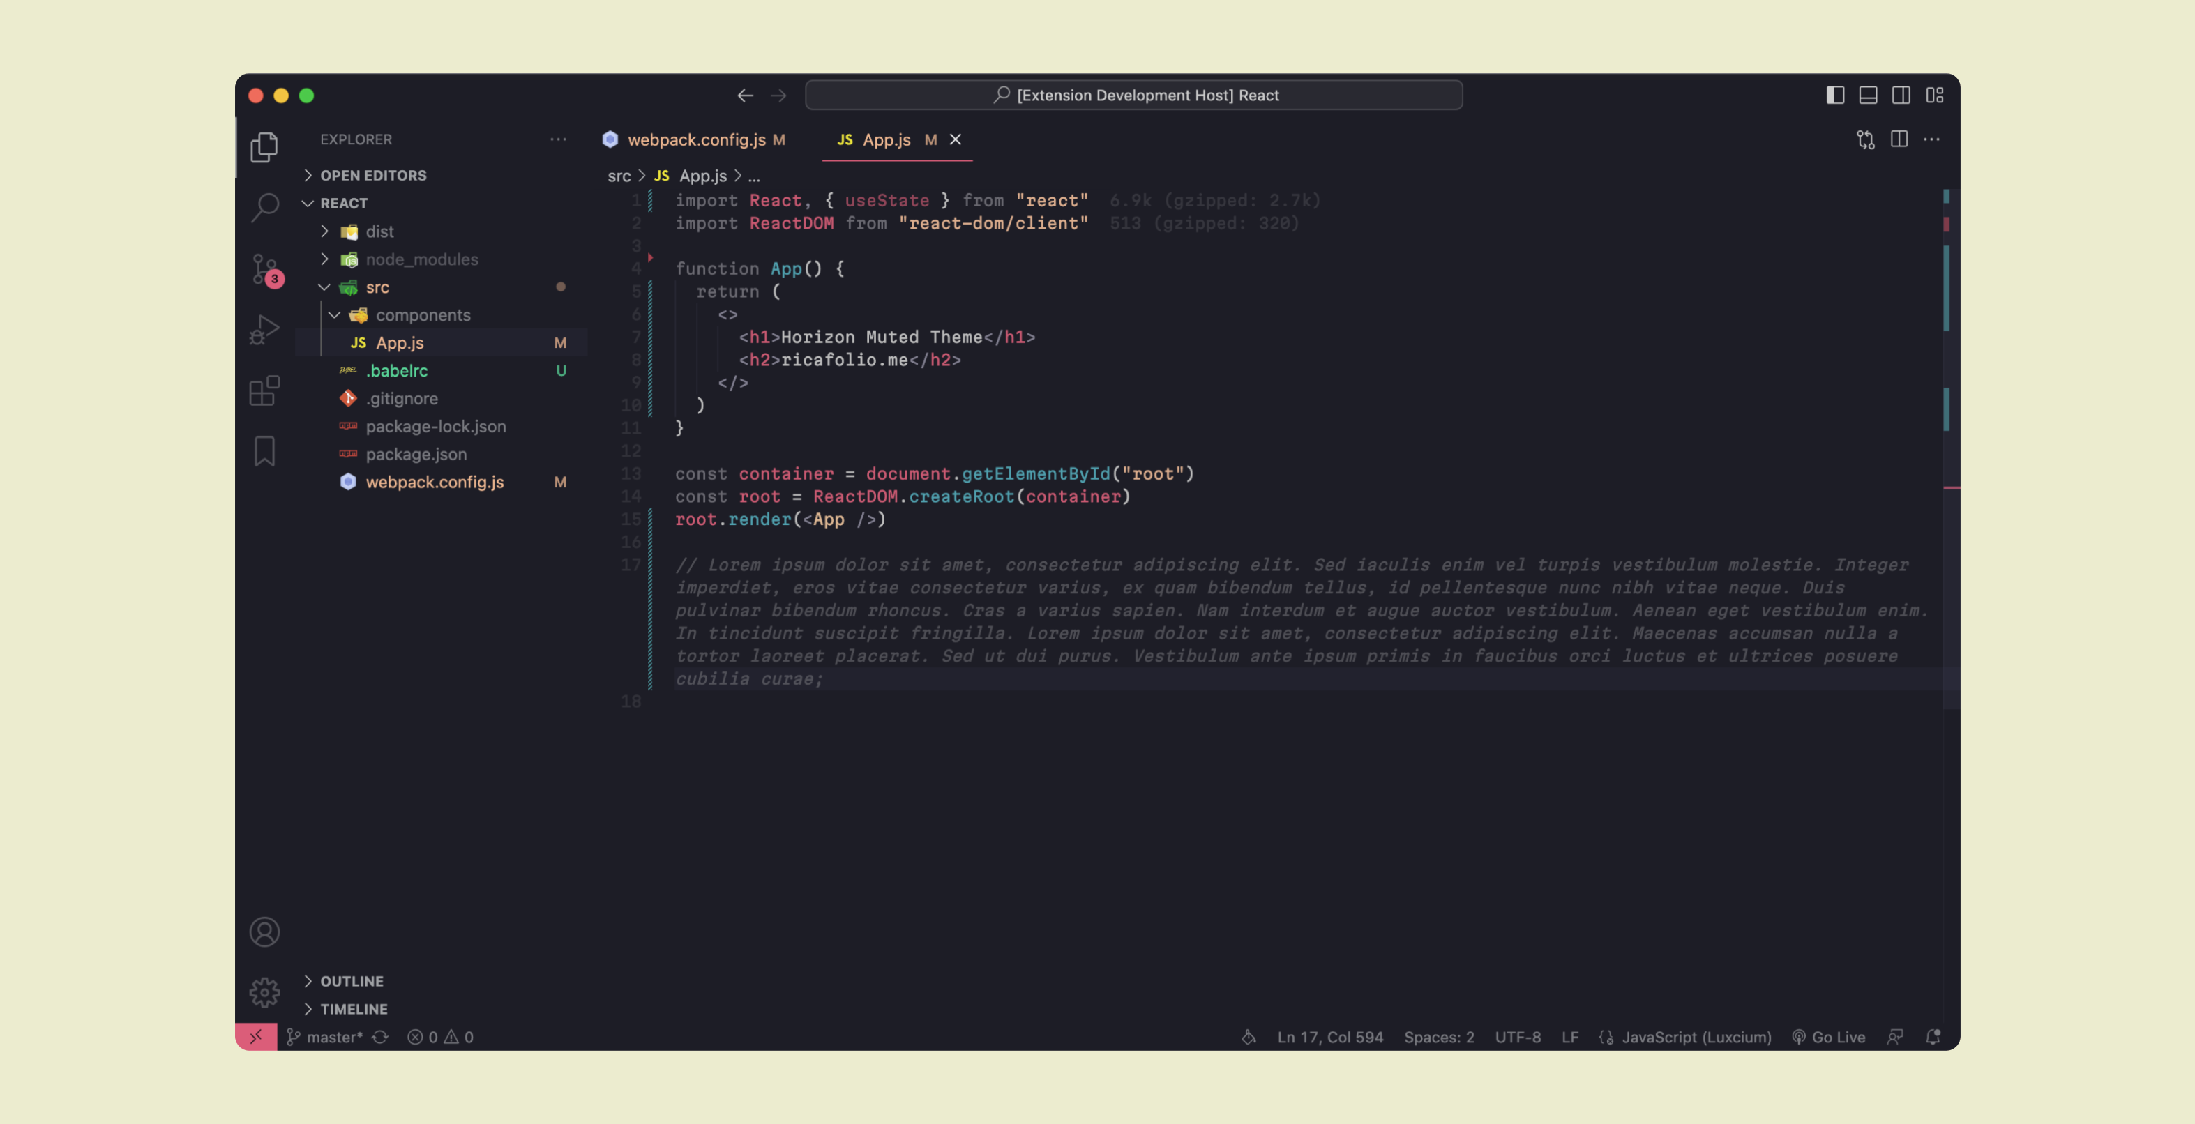
Task: Click the breakpoint marker near line 4
Action: click(650, 257)
